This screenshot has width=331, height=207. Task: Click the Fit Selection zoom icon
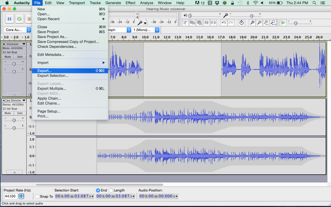(266, 23)
